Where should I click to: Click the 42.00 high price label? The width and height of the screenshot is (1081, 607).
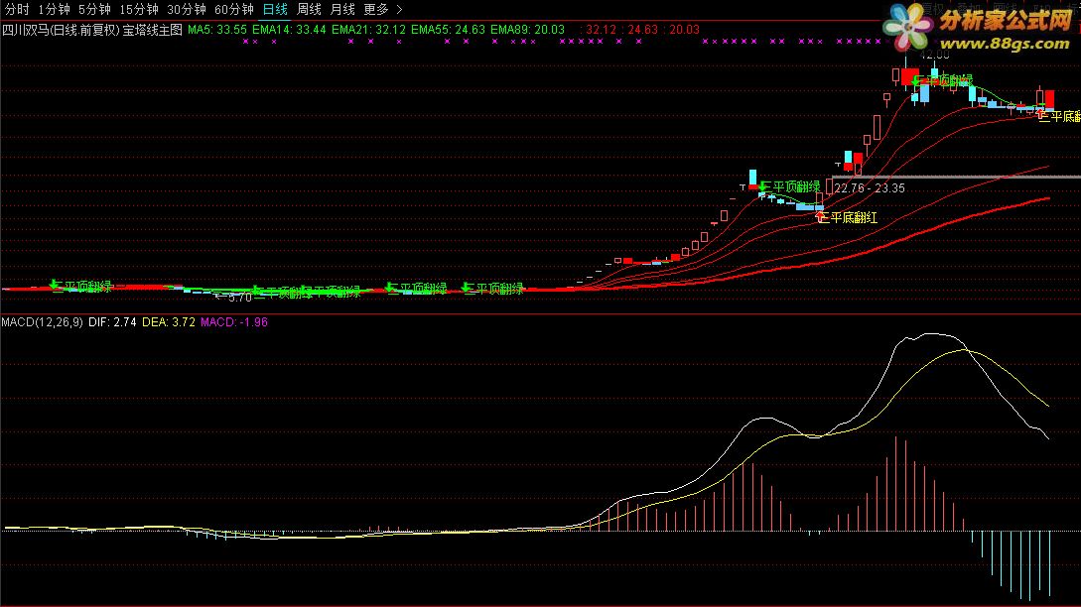click(x=934, y=55)
